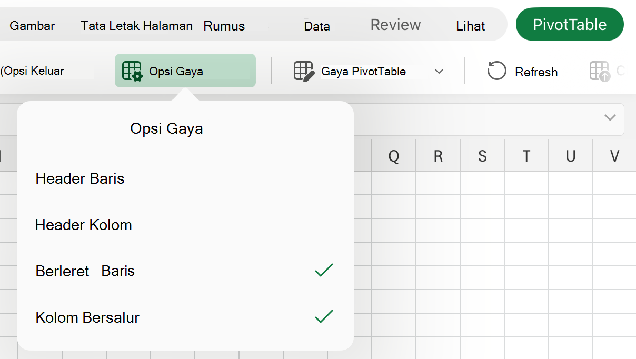Click the Opsi Gaya popup title
This screenshot has width=636, height=359.
click(166, 128)
